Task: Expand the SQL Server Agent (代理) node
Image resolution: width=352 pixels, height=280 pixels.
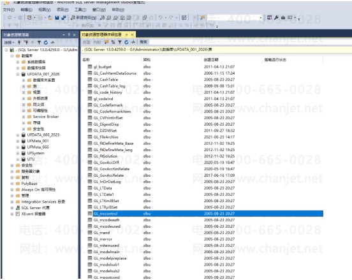Action: tap(12, 208)
